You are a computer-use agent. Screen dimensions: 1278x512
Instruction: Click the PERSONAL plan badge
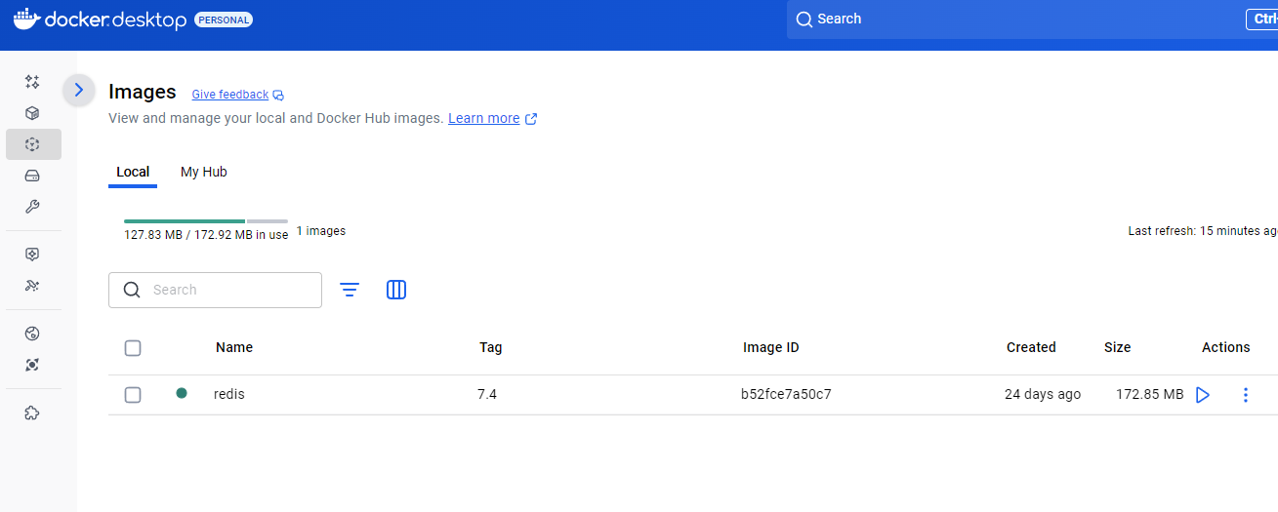pyautogui.click(x=224, y=20)
